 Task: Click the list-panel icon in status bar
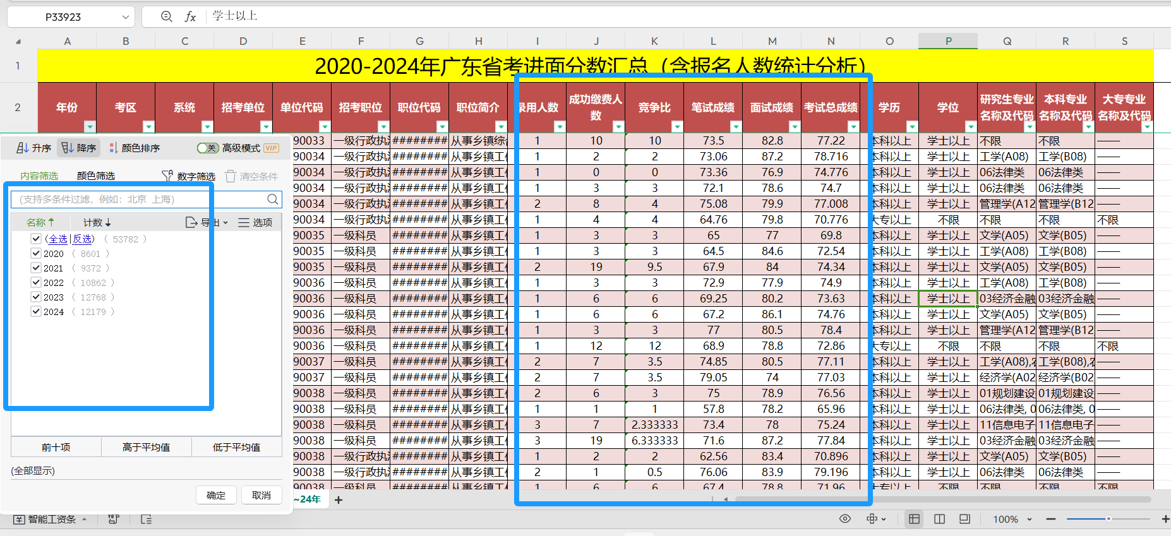pyautogui.click(x=146, y=519)
